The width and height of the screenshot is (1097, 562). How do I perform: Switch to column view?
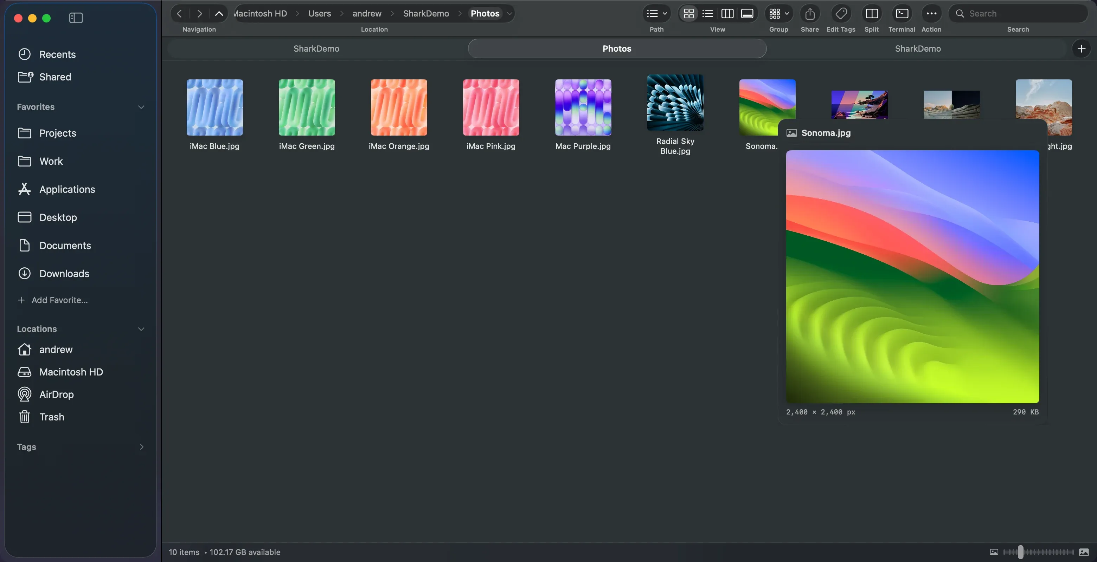pos(727,14)
